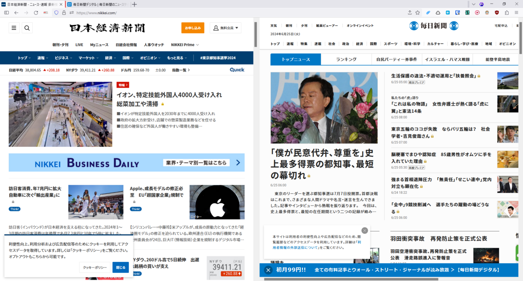
Task: Click Nikkei newspaper masthead logo
Action: pos(108,28)
